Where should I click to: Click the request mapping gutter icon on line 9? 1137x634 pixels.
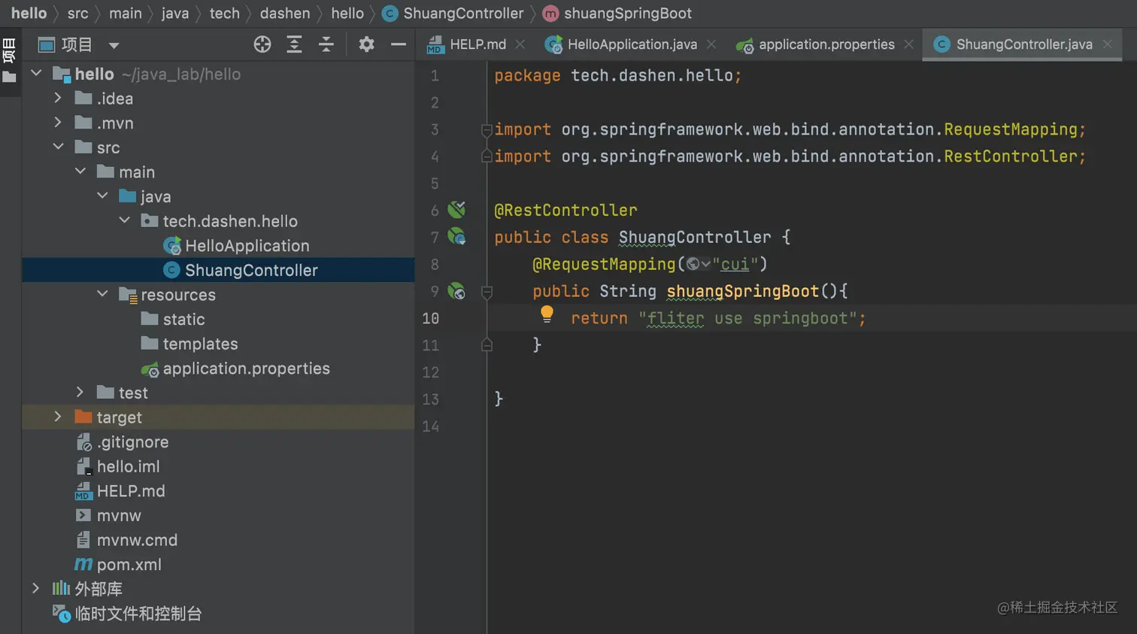point(456,290)
